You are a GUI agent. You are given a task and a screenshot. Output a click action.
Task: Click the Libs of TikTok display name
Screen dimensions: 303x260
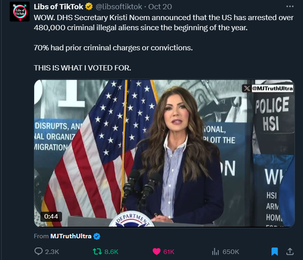(58, 7)
